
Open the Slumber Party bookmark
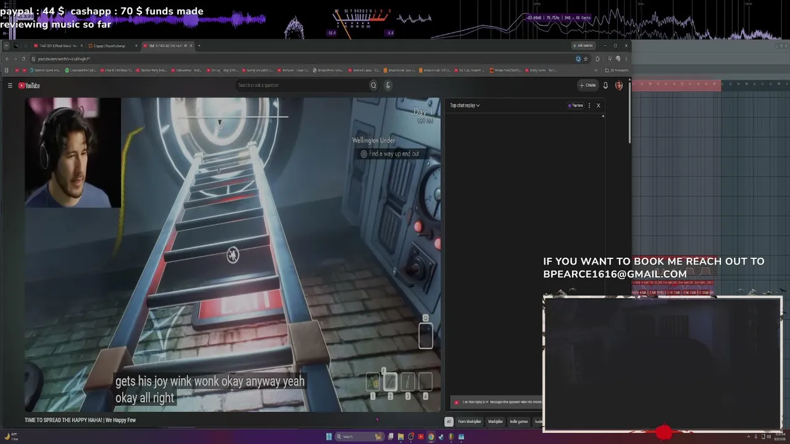coord(152,70)
